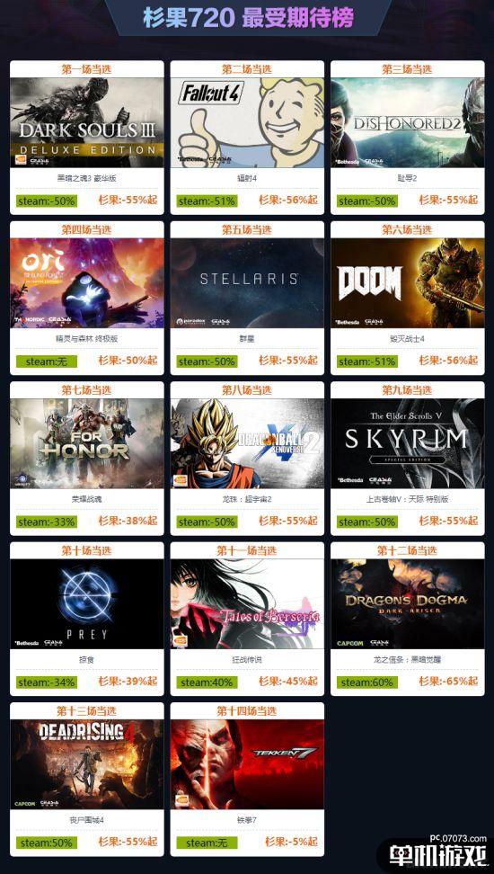Open the DOOM game banner
The image size is (494, 874).
point(408,283)
